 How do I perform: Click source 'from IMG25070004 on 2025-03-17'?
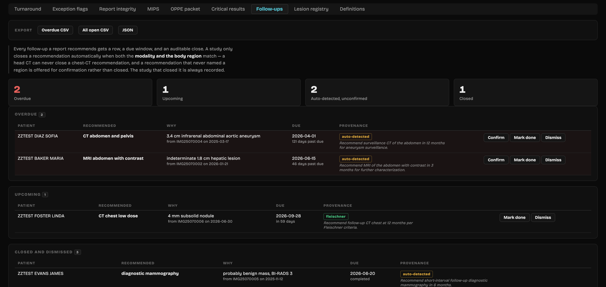(x=198, y=142)
